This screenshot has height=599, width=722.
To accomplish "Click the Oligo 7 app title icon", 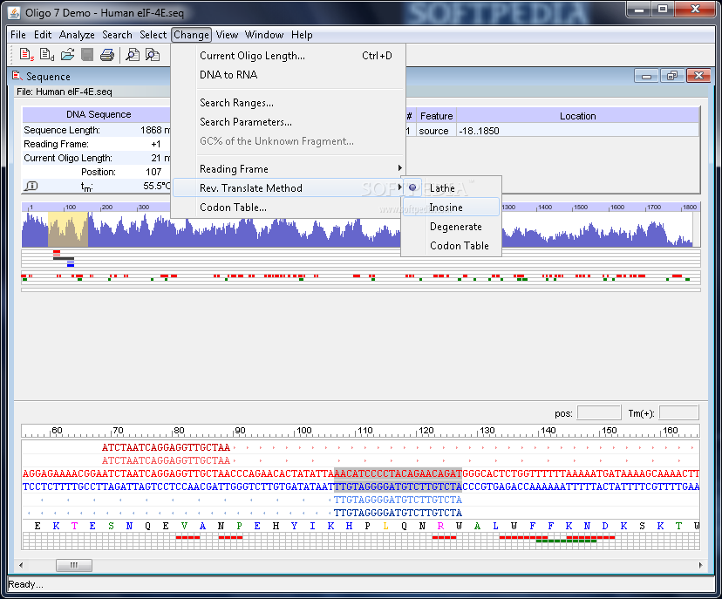I will pos(15,13).
